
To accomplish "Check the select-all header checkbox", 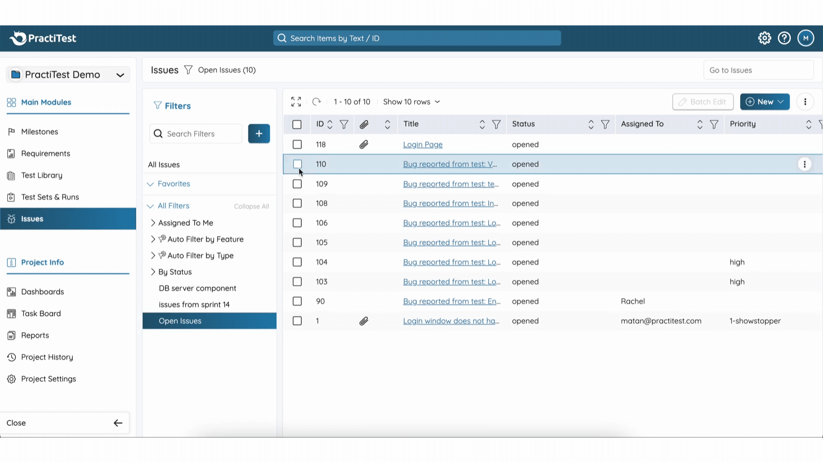I will 297,124.
